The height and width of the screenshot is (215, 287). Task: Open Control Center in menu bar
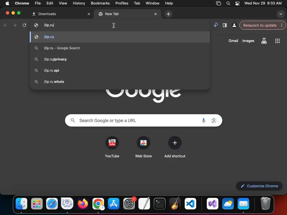pyautogui.click(x=237, y=3)
